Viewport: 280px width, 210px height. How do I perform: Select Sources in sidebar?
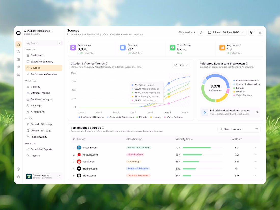[x=43, y=68]
